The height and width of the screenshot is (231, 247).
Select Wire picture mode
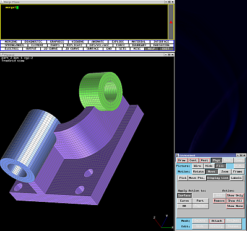click(x=197, y=166)
